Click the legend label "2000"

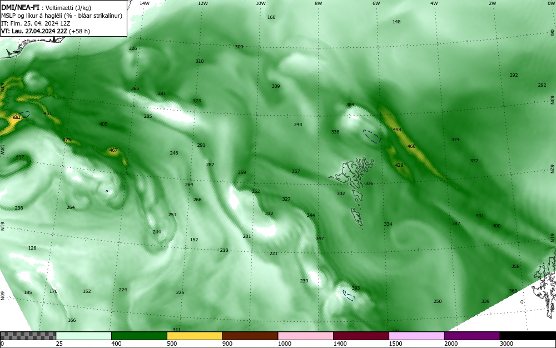click(x=451, y=344)
